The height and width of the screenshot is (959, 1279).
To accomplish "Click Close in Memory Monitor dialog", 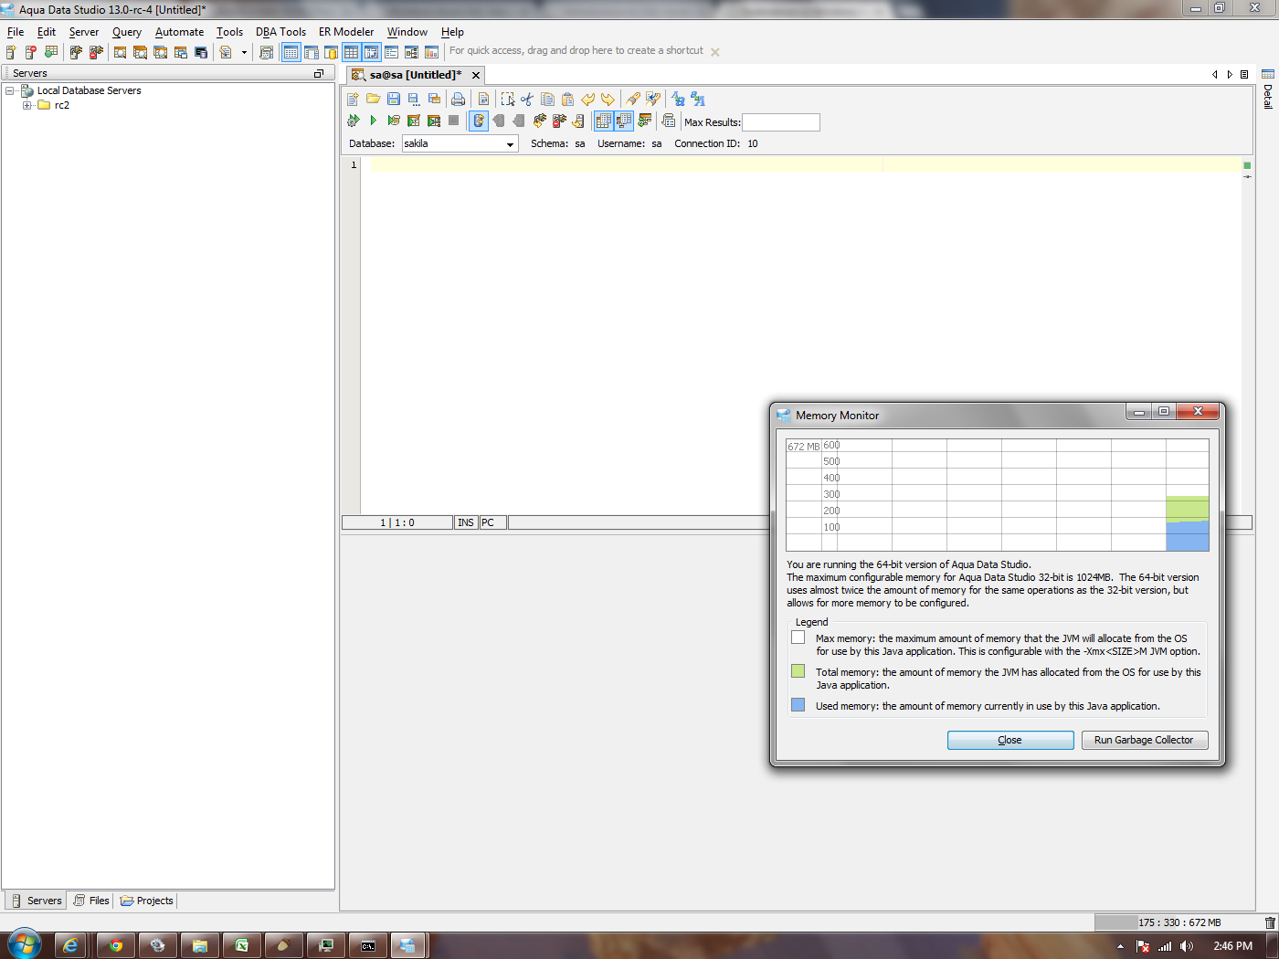I will [x=1010, y=740].
